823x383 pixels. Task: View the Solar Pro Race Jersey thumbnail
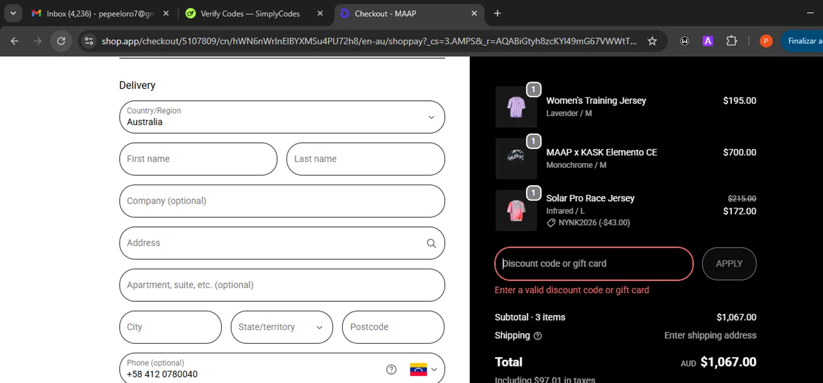coord(516,210)
